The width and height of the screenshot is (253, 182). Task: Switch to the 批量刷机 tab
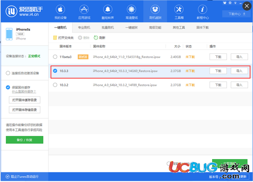click(x=108, y=27)
